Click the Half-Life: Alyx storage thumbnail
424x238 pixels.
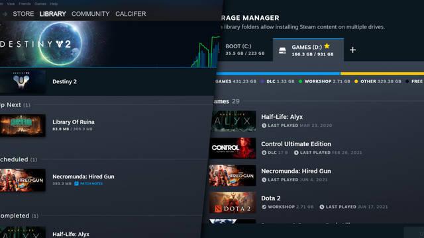[x=233, y=121]
